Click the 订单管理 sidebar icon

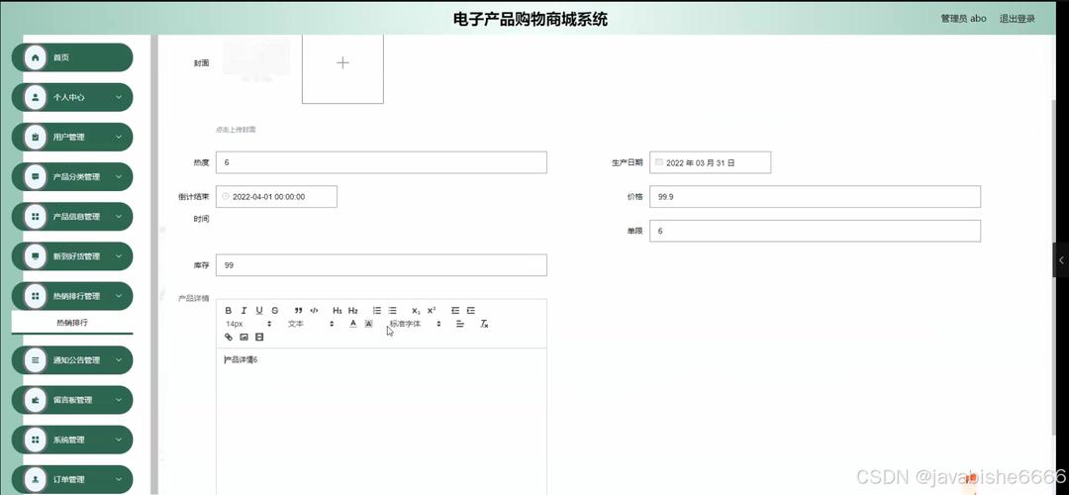tap(36, 479)
